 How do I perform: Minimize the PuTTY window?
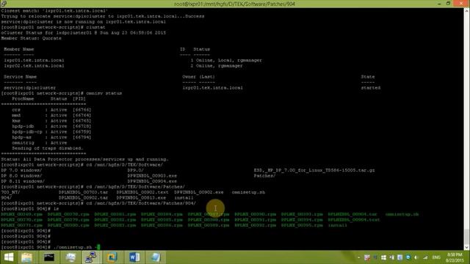439,4
